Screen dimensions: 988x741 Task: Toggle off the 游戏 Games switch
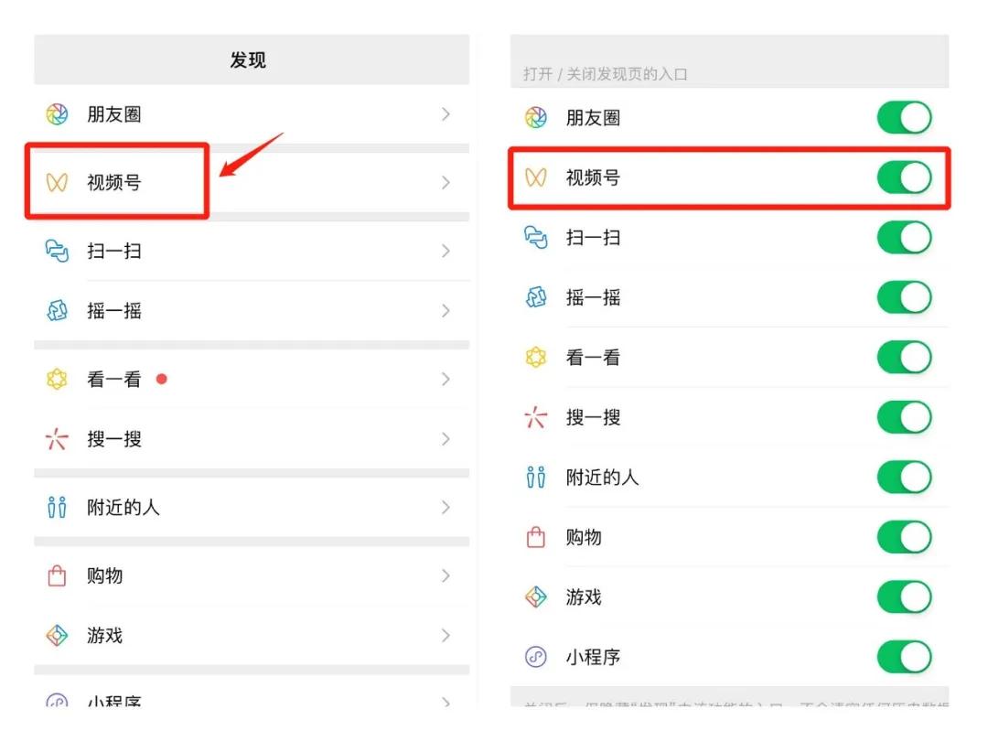coord(904,596)
